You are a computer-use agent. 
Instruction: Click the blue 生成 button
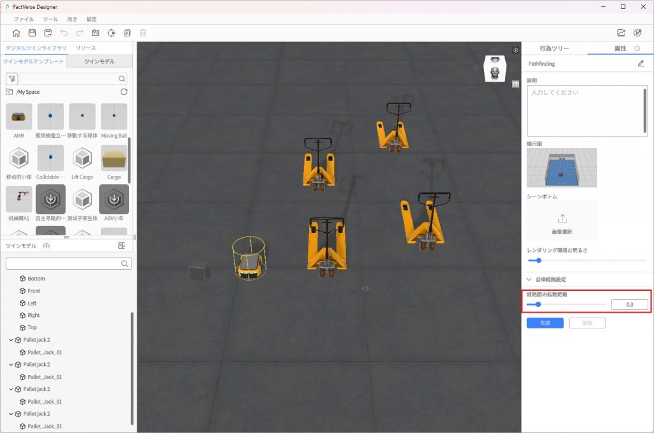pyautogui.click(x=545, y=323)
